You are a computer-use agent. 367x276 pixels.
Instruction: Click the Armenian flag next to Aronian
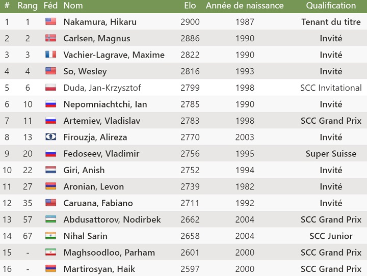tap(51, 186)
